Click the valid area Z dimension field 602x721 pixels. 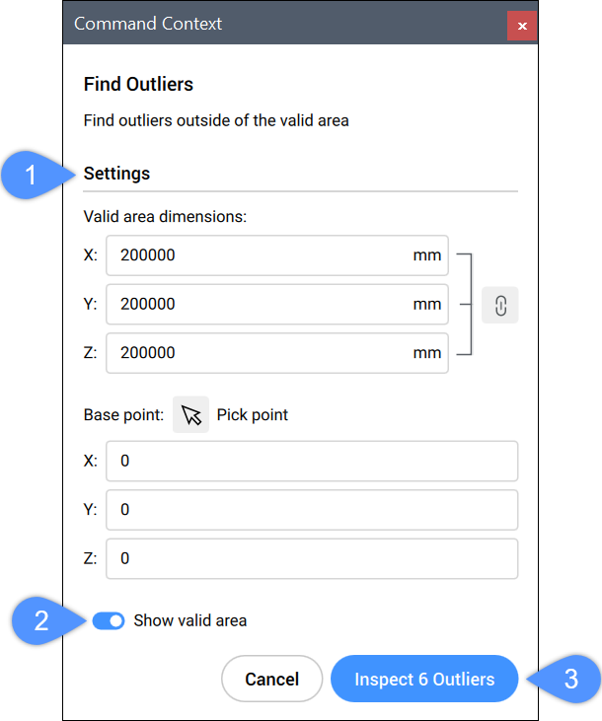(x=277, y=353)
